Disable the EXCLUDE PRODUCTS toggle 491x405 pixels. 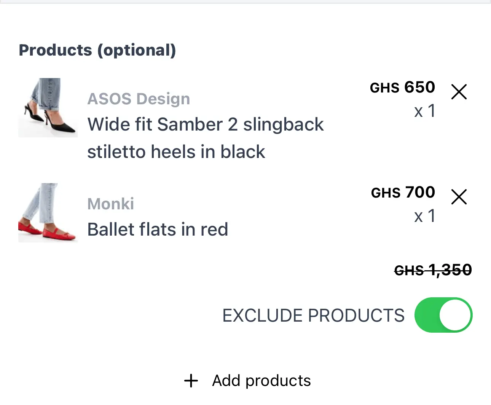[443, 315]
